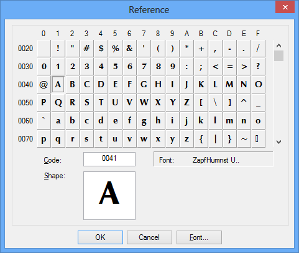Click the OK button
299x253 pixels.
click(100, 237)
